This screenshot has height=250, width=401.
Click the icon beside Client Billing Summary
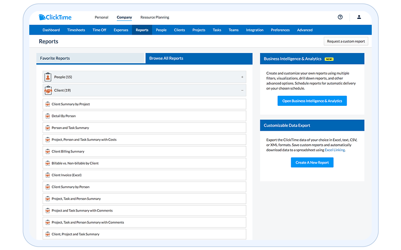point(48,152)
